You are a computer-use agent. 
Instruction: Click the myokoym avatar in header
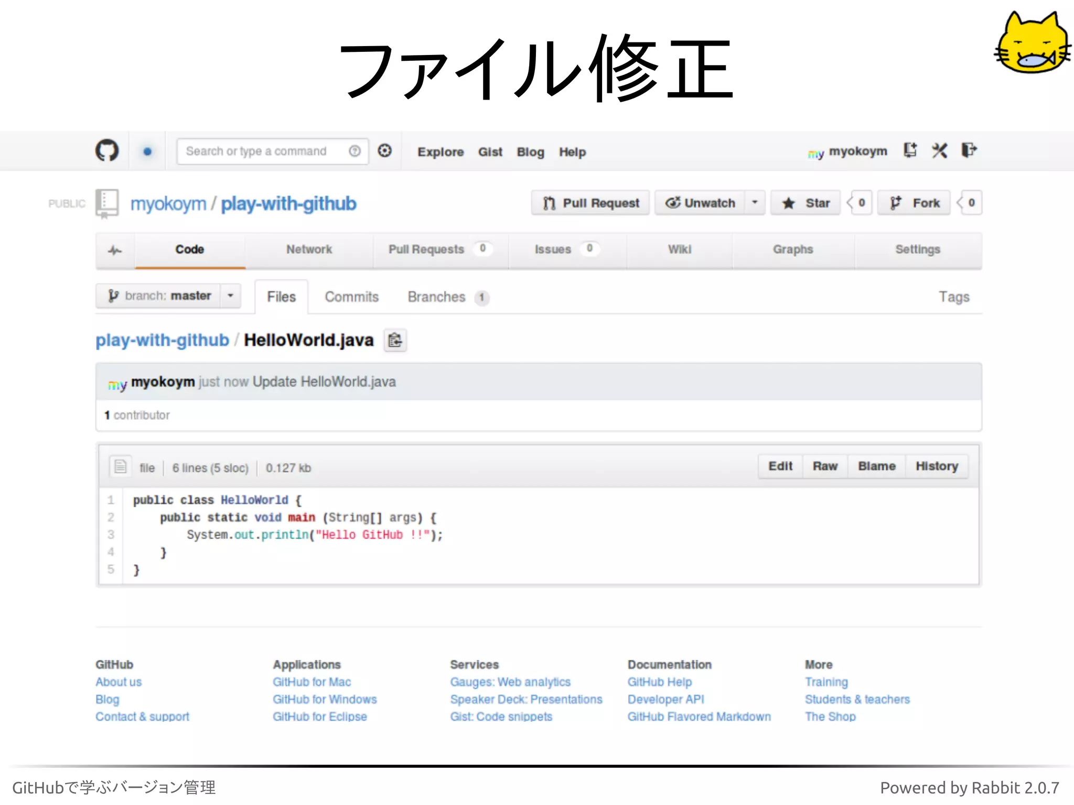(x=816, y=153)
